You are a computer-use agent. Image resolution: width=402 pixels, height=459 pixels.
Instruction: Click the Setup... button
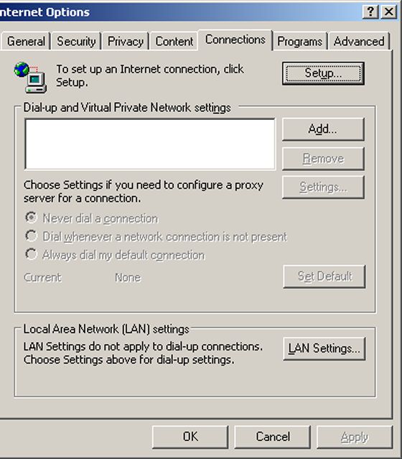coord(323,73)
